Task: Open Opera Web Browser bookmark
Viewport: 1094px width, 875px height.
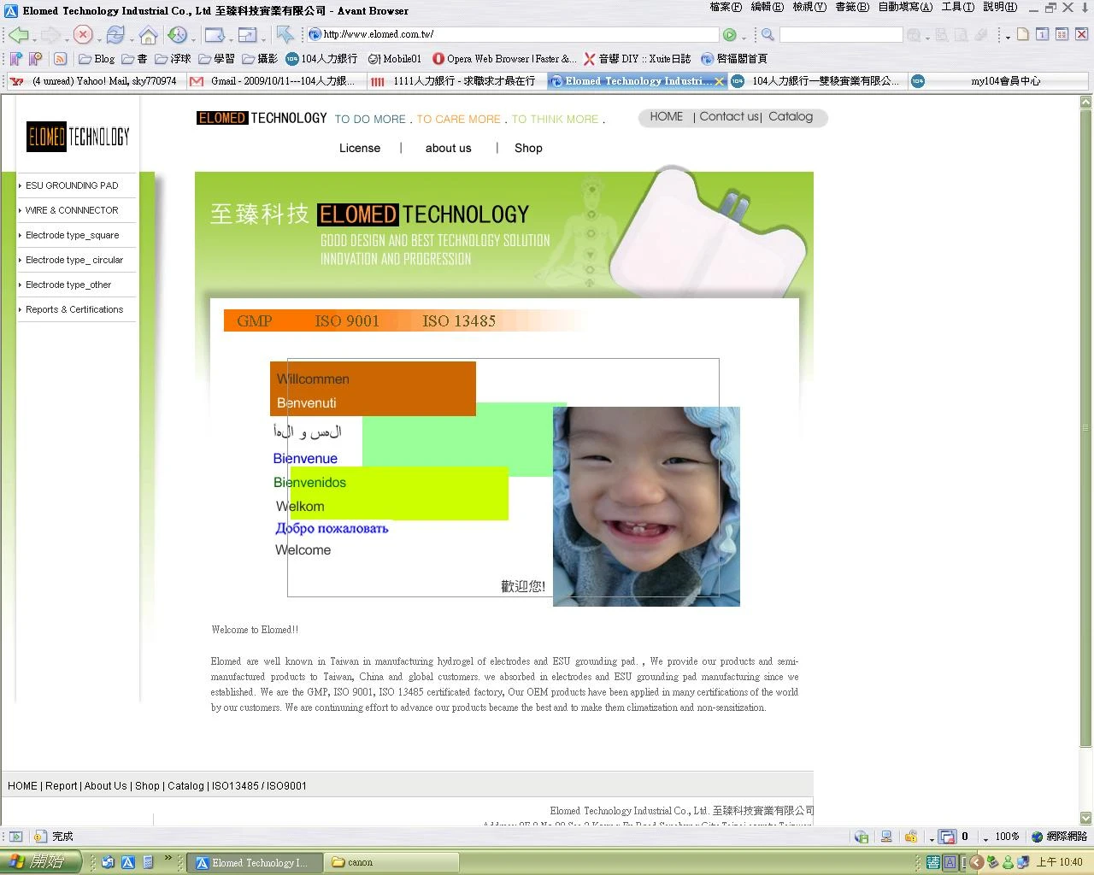Action: click(504, 59)
